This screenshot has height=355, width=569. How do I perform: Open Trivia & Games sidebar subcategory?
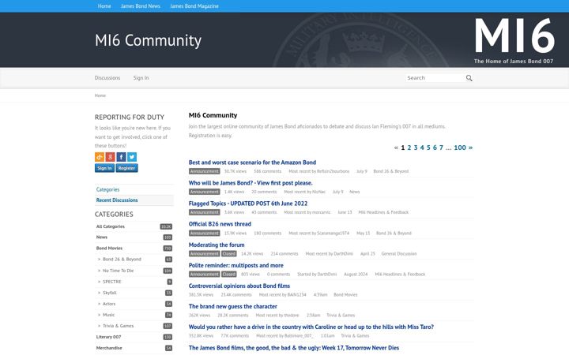tap(118, 326)
